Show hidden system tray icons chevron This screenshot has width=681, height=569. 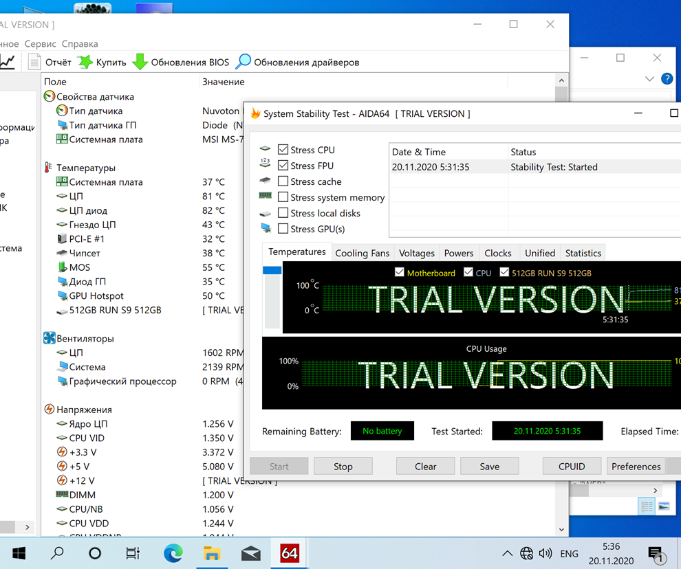(507, 553)
